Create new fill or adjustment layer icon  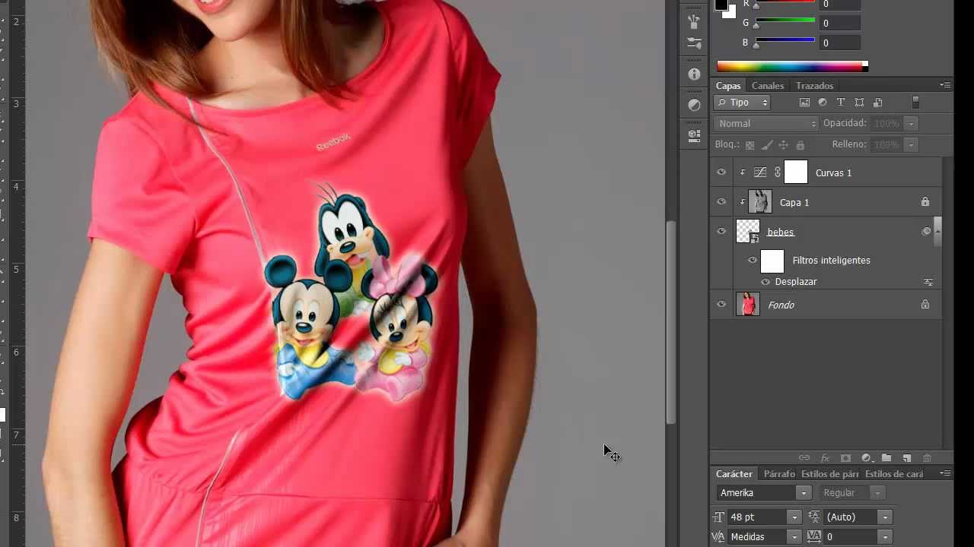pos(866,458)
